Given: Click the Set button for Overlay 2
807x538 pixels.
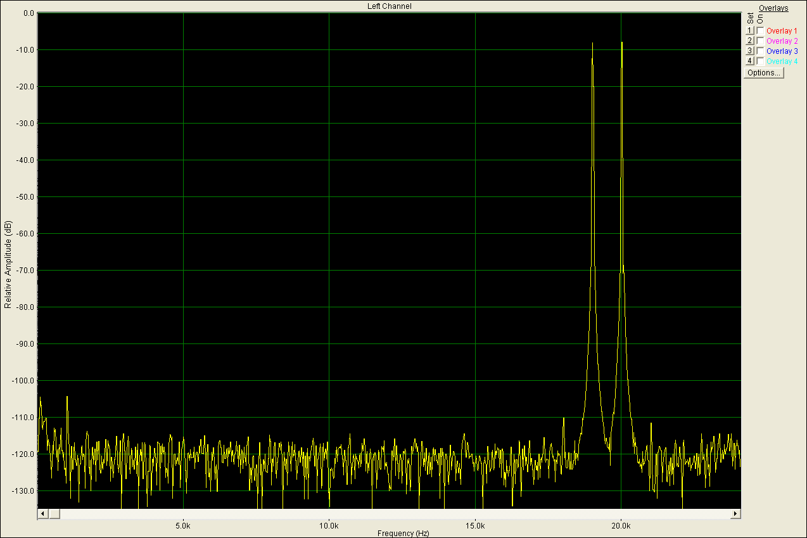Looking at the screenshot, I should pyautogui.click(x=749, y=41).
